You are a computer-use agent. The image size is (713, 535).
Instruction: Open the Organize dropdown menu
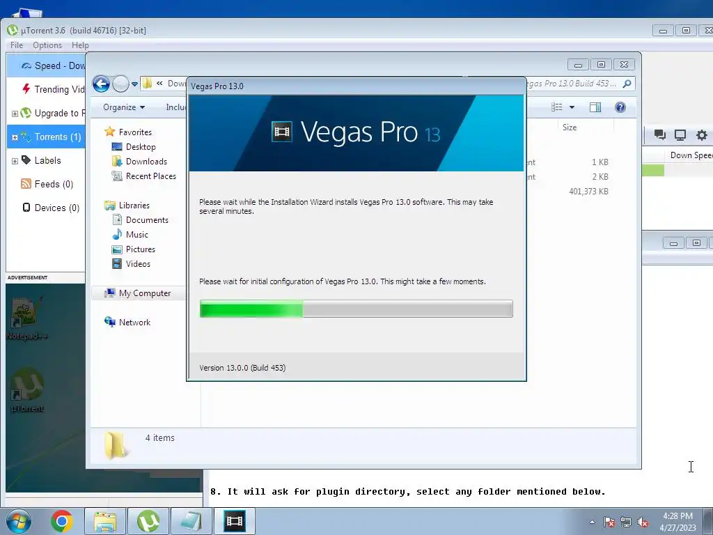coord(124,107)
